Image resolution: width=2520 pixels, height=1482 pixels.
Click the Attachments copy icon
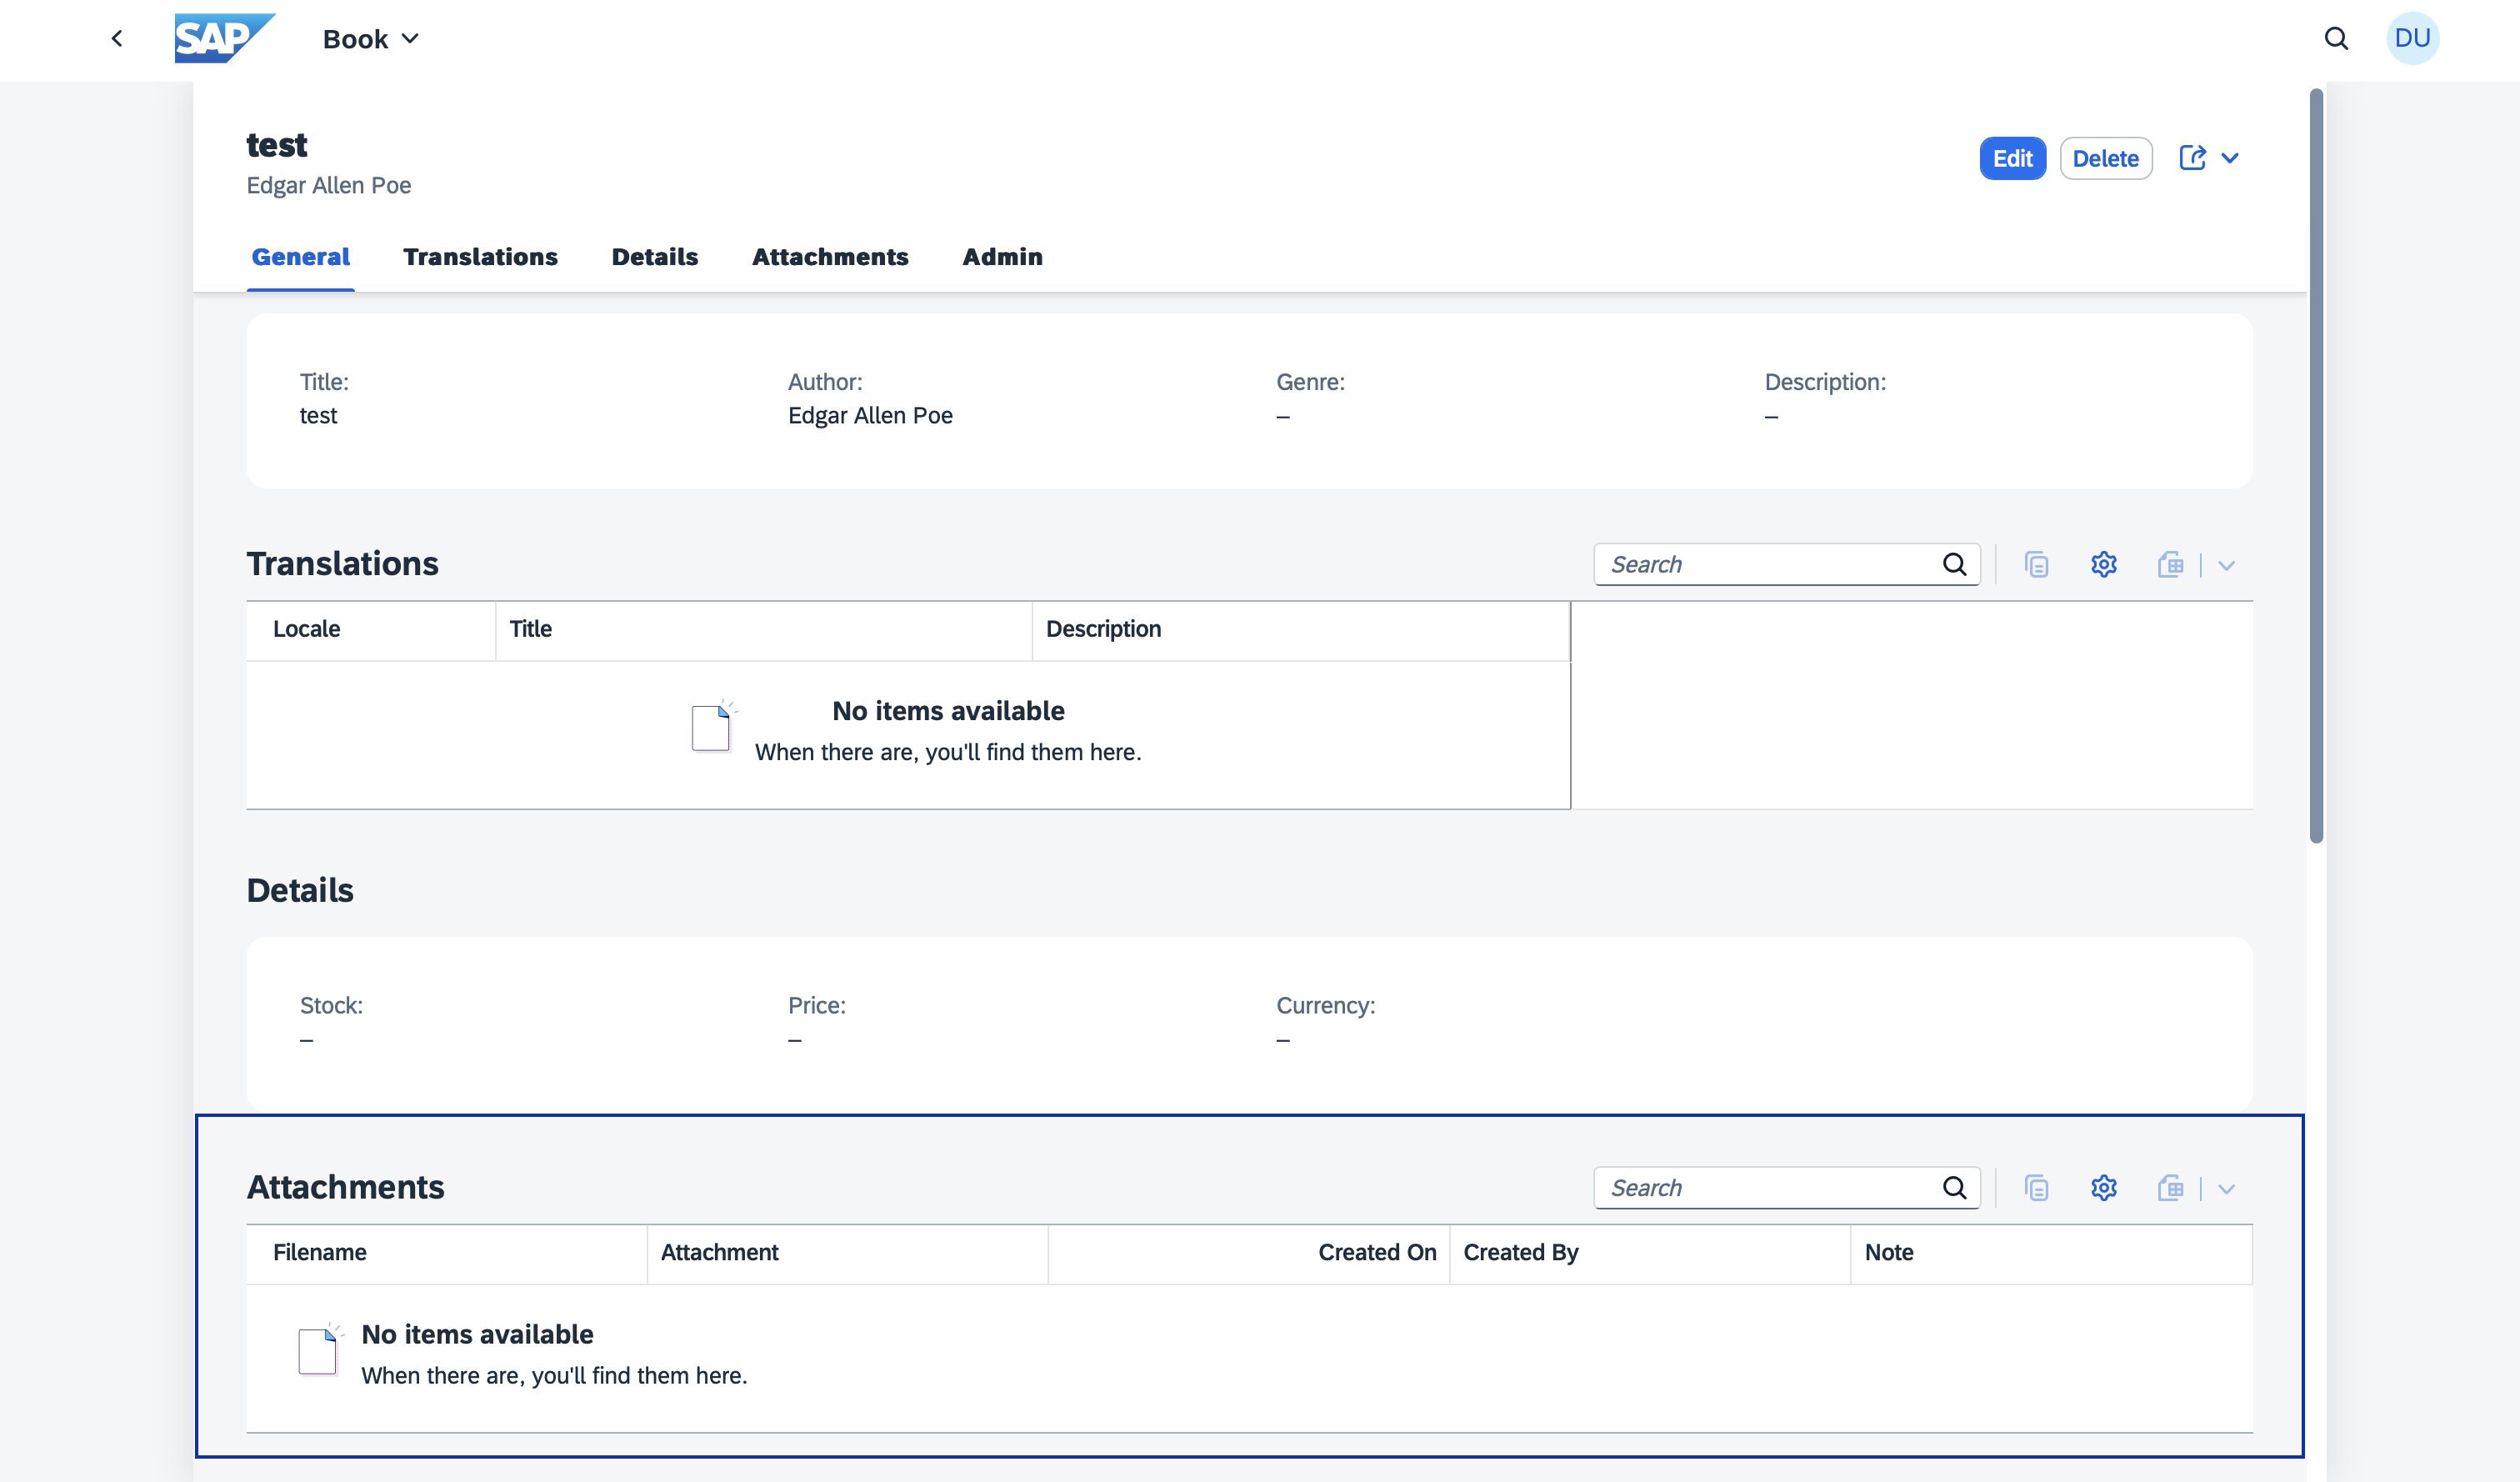pos(2036,1188)
